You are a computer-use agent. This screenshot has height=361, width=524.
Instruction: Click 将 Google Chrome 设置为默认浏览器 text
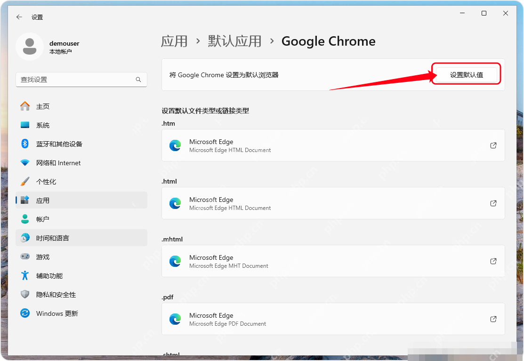[224, 75]
